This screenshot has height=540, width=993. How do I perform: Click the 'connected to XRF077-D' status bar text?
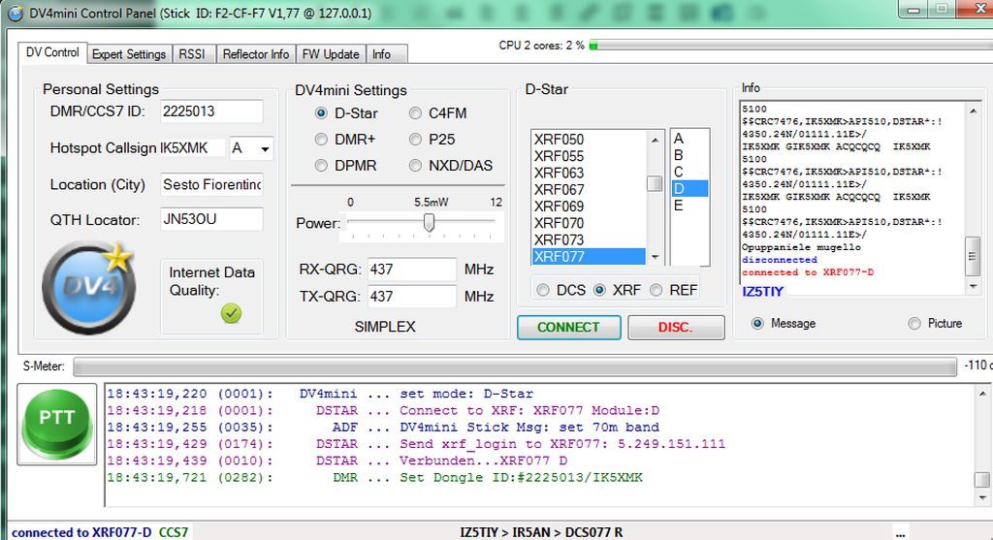(81, 532)
